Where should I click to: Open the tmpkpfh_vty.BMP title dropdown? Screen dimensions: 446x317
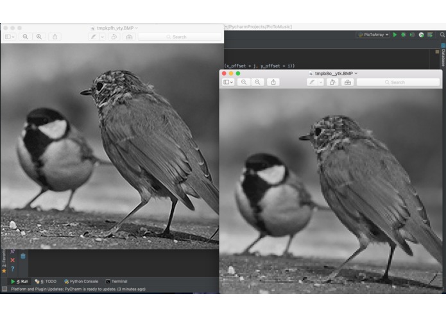tap(137, 28)
